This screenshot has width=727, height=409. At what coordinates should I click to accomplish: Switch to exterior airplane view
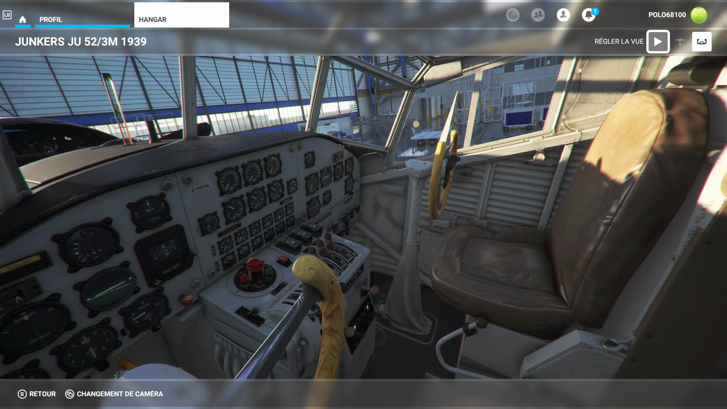(x=680, y=41)
